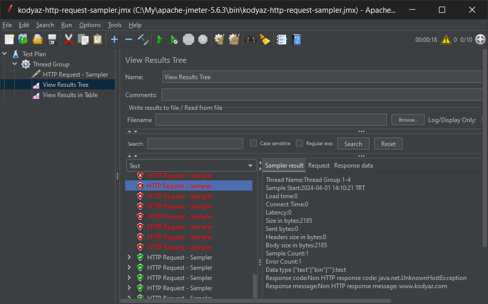This screenshot has width=488, height=304.
Task: Start the test with green play icon
Action: click(160, 39)
